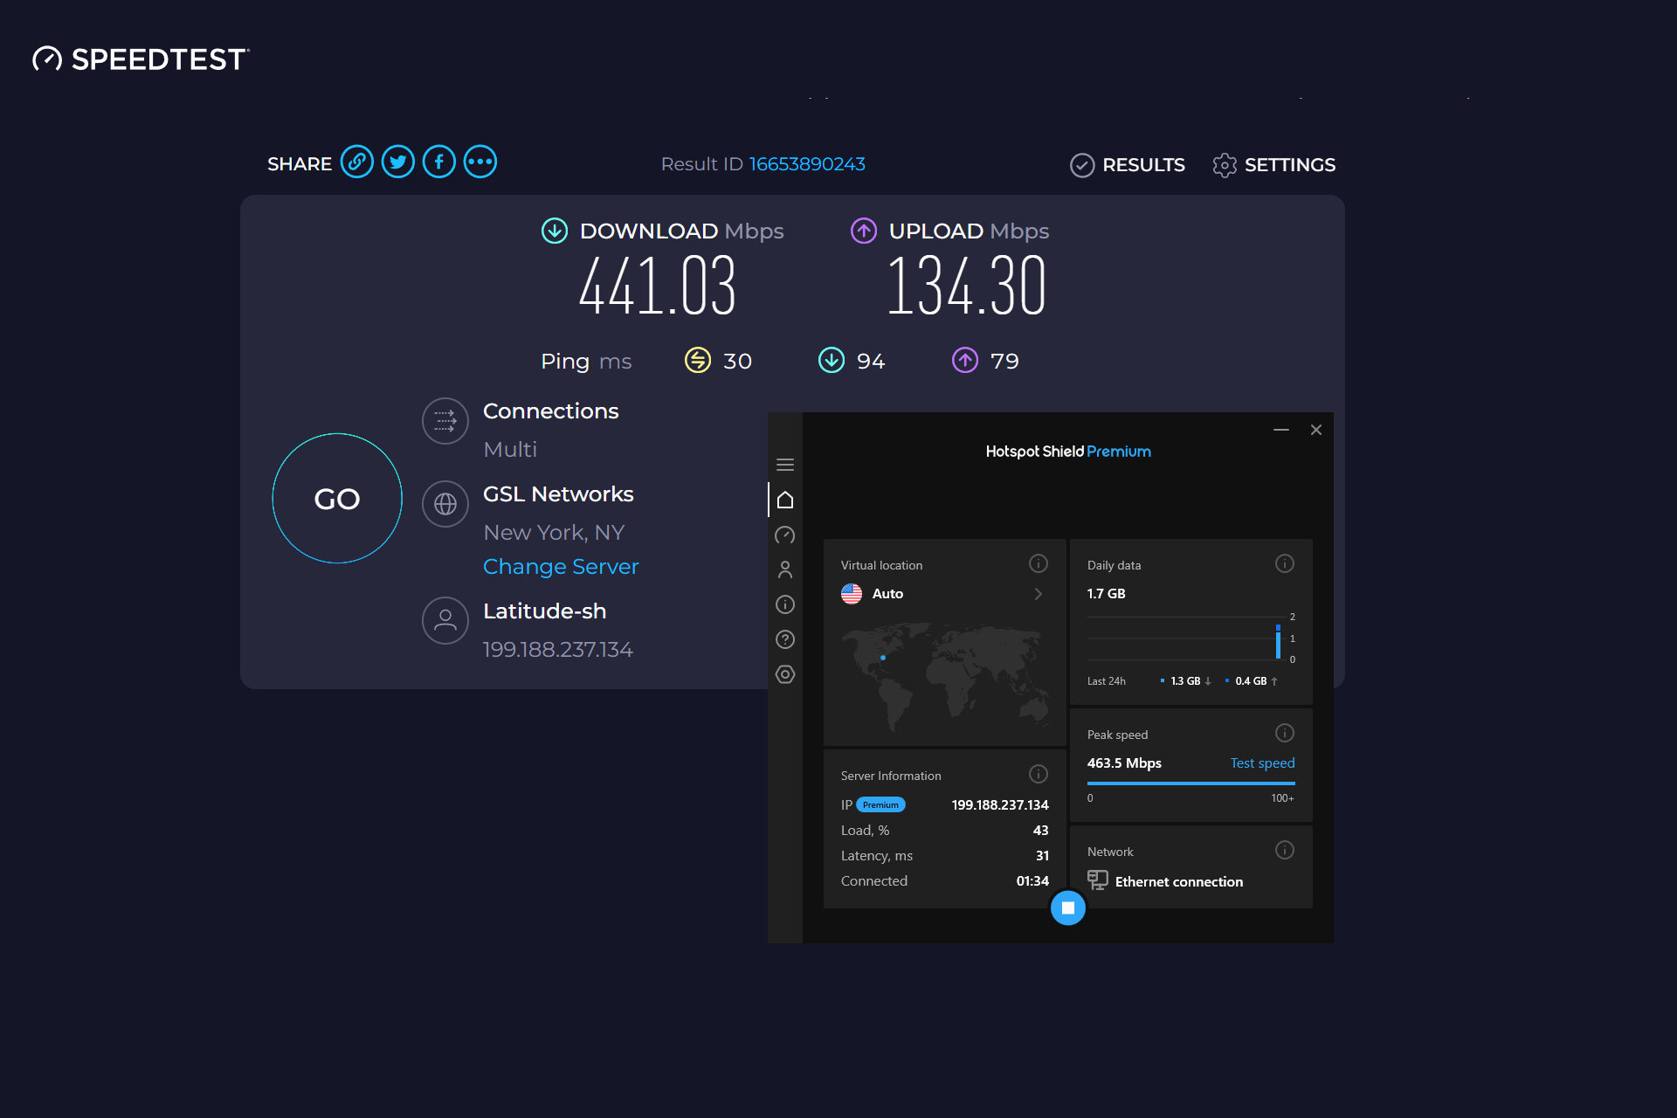Click Change Server link

point(560,567)
